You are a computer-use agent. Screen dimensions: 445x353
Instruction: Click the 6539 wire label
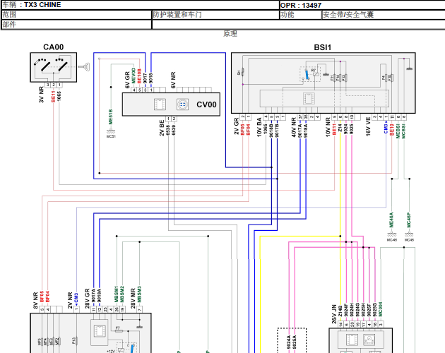tap(174, 130)
